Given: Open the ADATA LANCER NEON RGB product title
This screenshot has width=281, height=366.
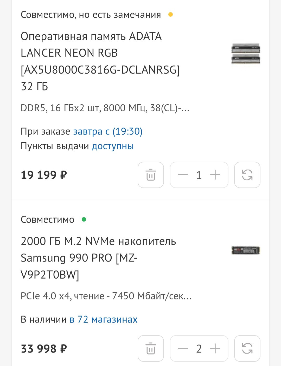Looking at the screenshot, I should (x=100, y=61).
